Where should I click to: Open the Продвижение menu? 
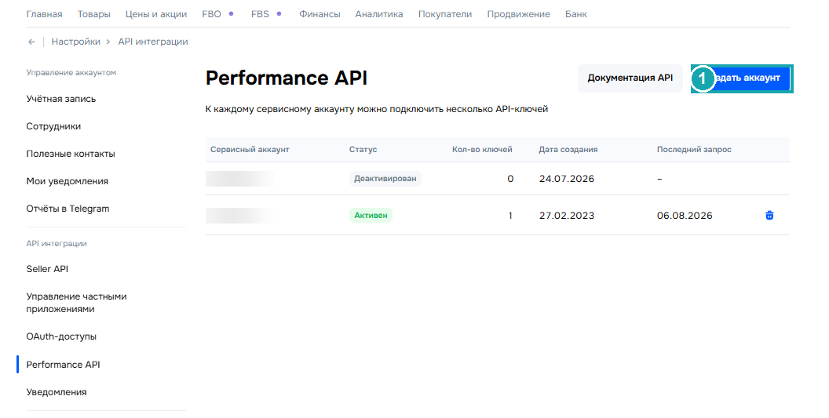click(x=519, y=14)
